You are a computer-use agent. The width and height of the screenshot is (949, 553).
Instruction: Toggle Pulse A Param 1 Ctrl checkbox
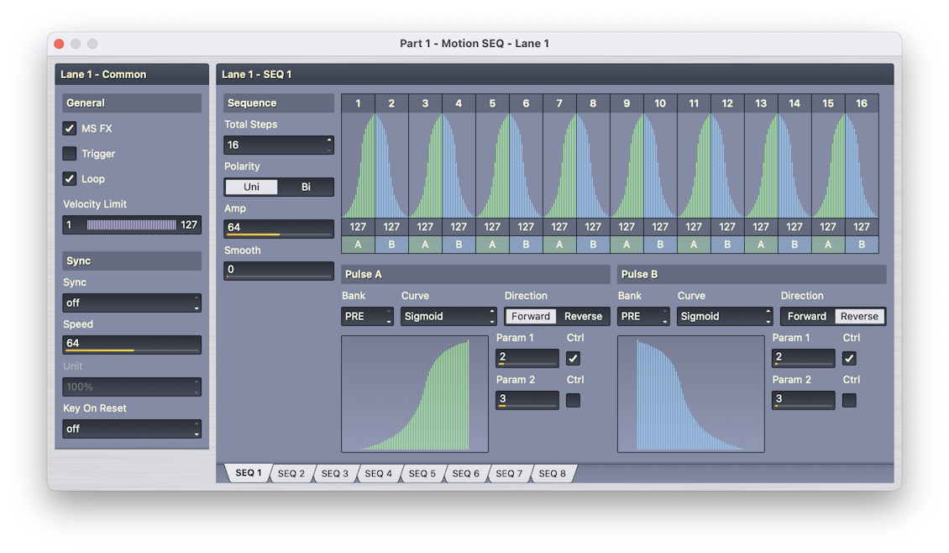click(x=573, y=359)
